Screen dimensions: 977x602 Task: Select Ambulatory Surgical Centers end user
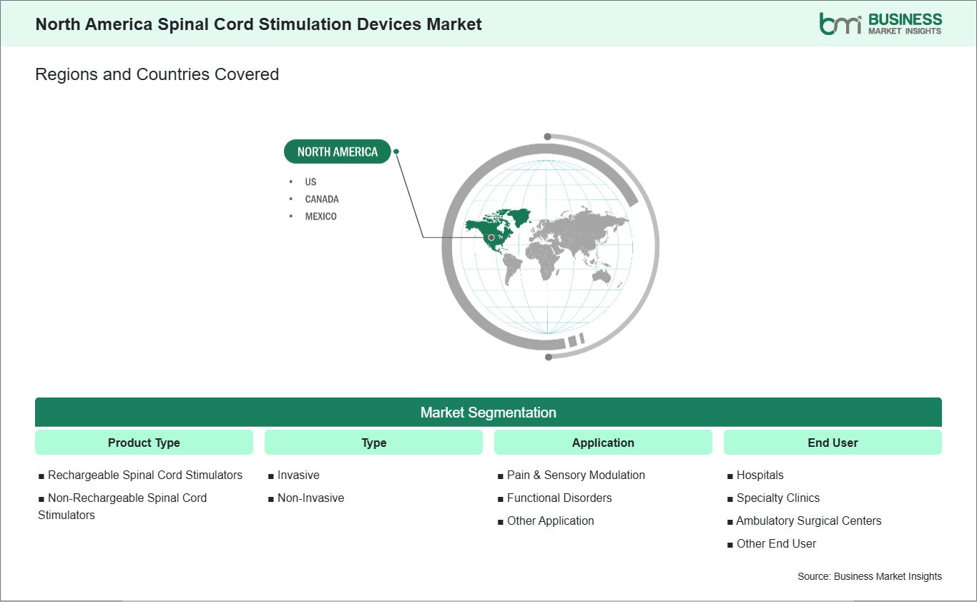[x=804, y=520]
